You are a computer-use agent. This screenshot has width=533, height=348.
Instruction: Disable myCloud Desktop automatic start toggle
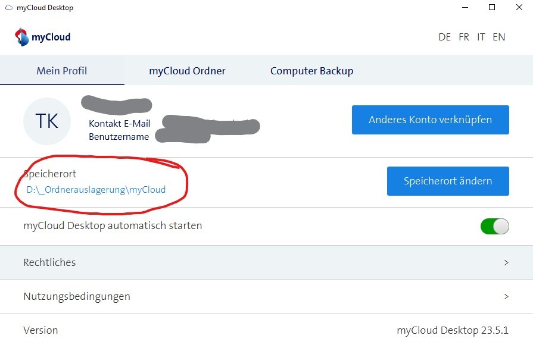494,226
